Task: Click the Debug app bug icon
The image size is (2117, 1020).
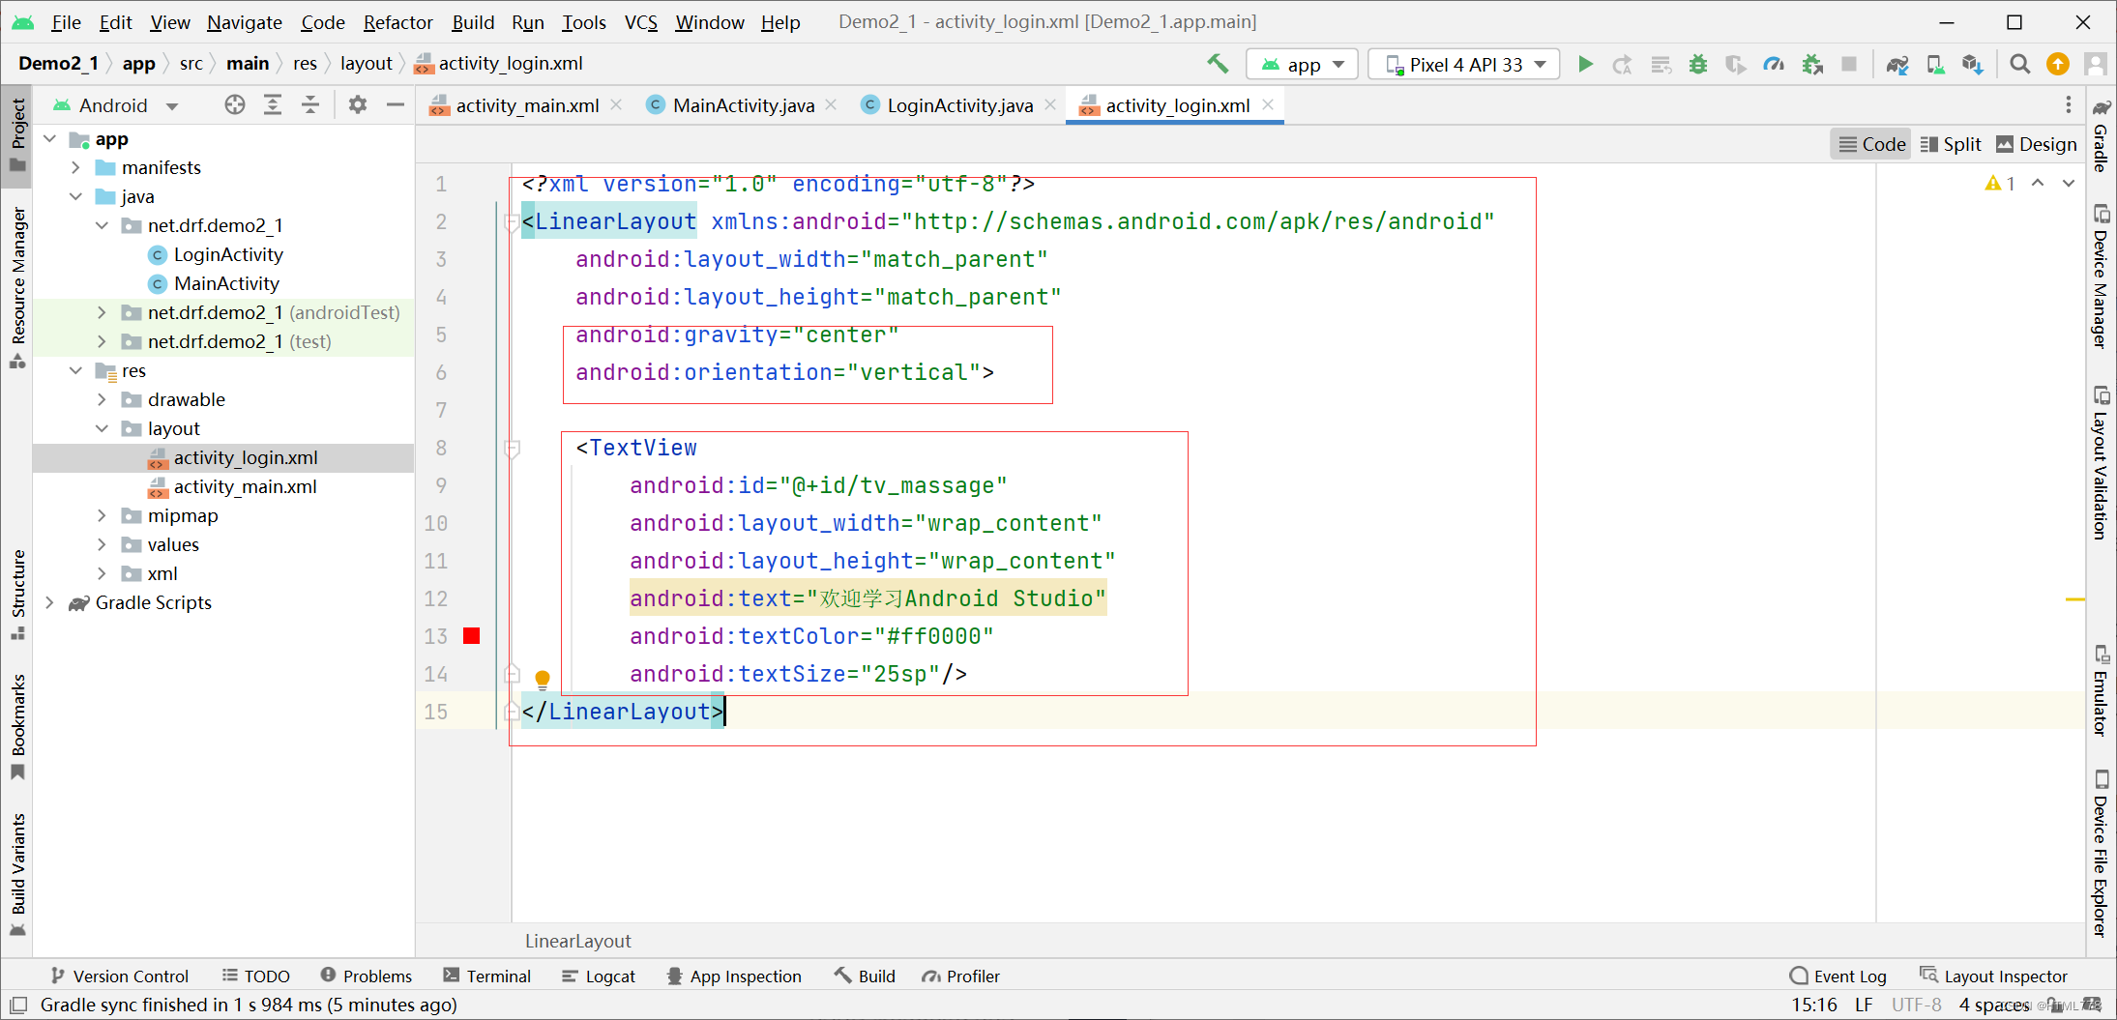Action: pyautogui.click(x=1698, y=64)
